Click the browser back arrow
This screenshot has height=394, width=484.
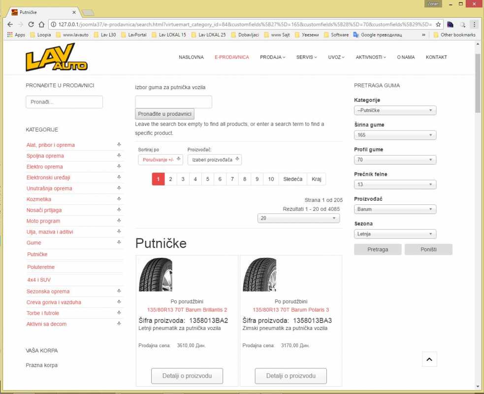click(10, 25)
